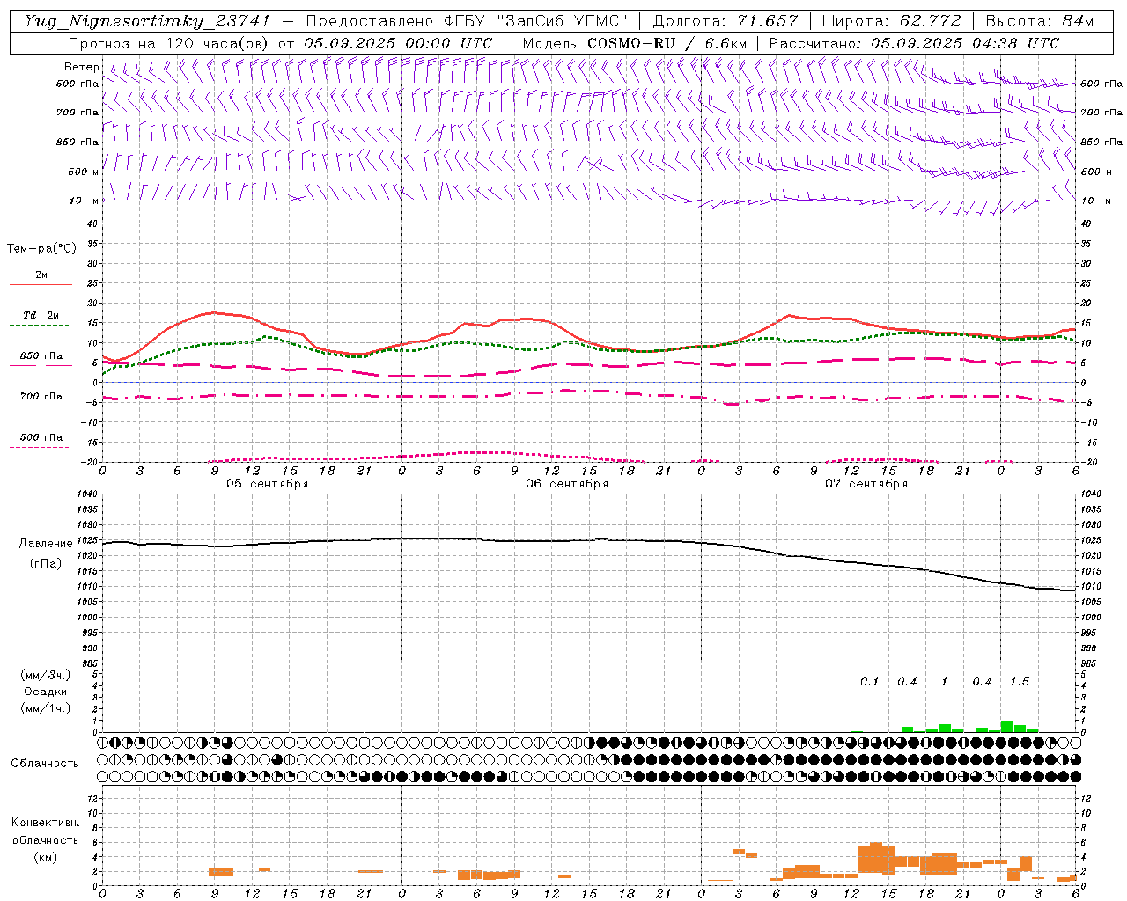Click the Td 2м dew point legend entry

point(41,315)
